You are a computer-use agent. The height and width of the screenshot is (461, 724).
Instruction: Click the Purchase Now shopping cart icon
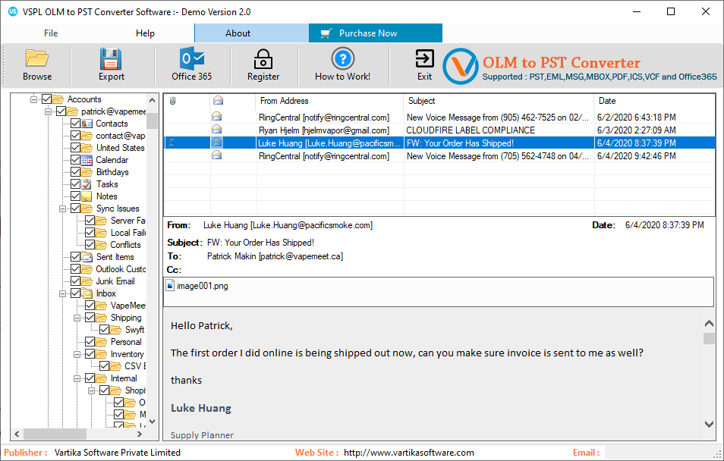[x=326, y=33]
